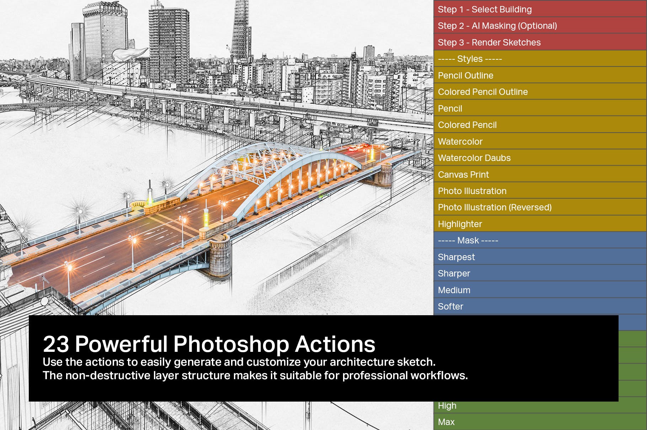Apply the Pencil style action

[x=533, y=108]
